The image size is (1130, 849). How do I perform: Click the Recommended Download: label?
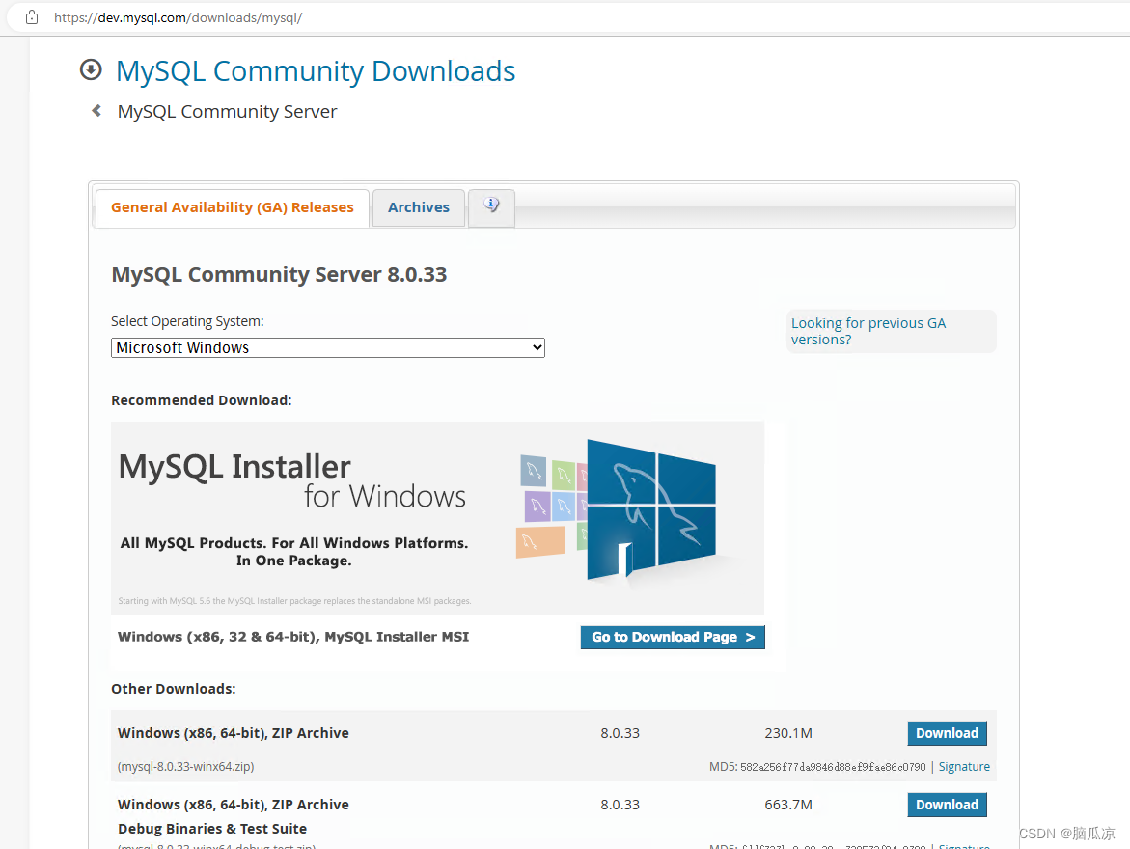[x=201, y=400]
